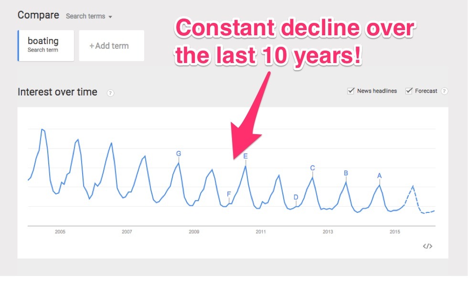Click news headline marker A on the chart
Image resolution: width=468 pixels, height=296 pixels.
click(x=380, y=176)
